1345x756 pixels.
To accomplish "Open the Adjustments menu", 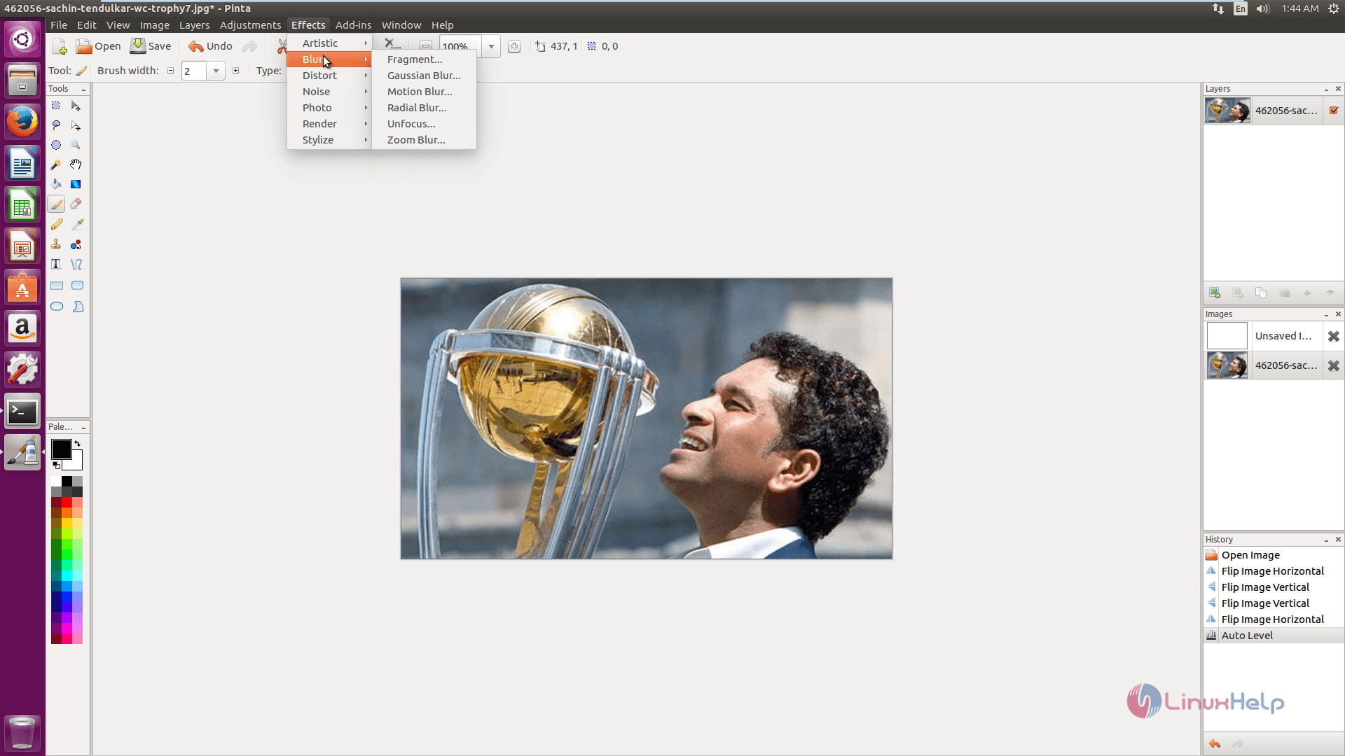I will coord(250,25).
